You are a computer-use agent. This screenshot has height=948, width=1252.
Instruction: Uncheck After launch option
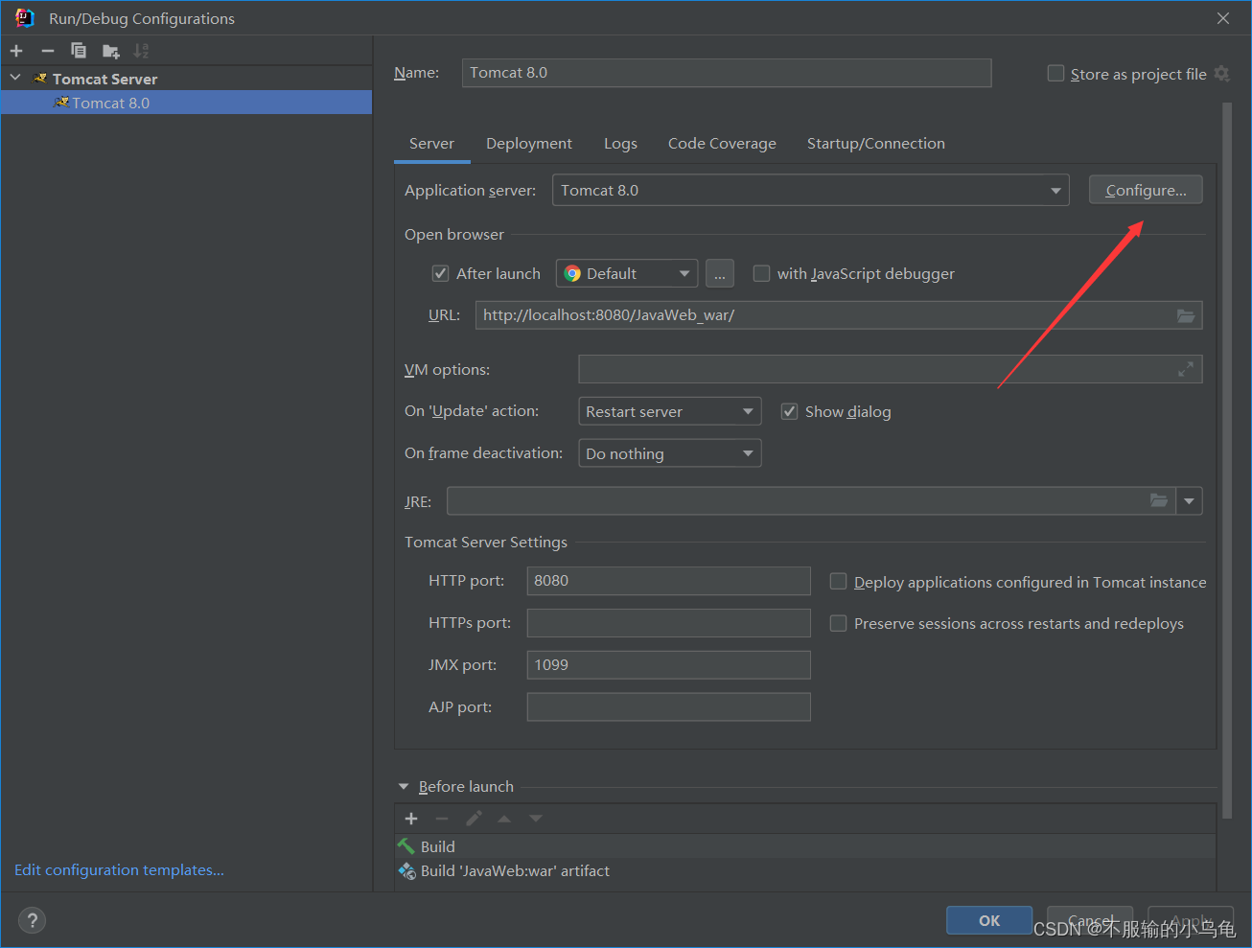tap(440, 273)
